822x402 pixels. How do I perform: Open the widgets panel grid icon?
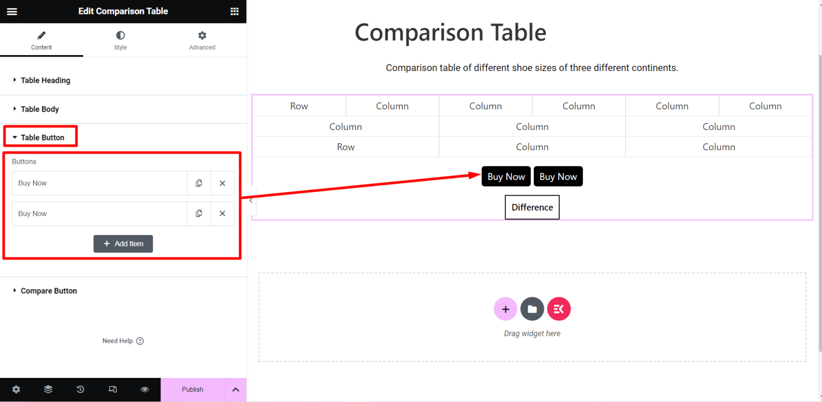click(x=234, y=11)
